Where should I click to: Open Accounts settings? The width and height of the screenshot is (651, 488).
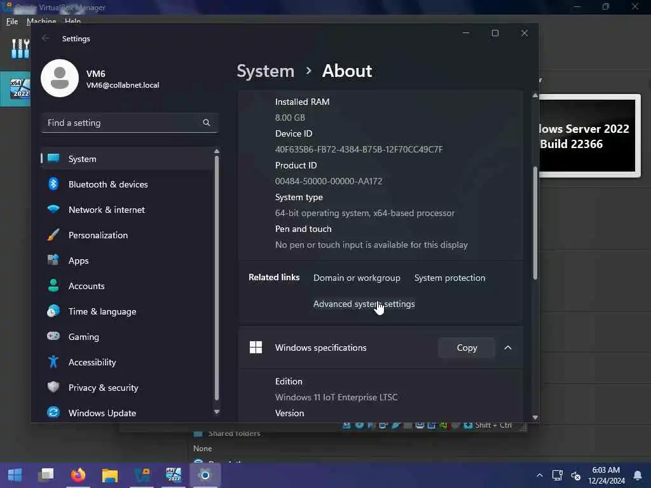pyautogui.click(x=127, y=286)
